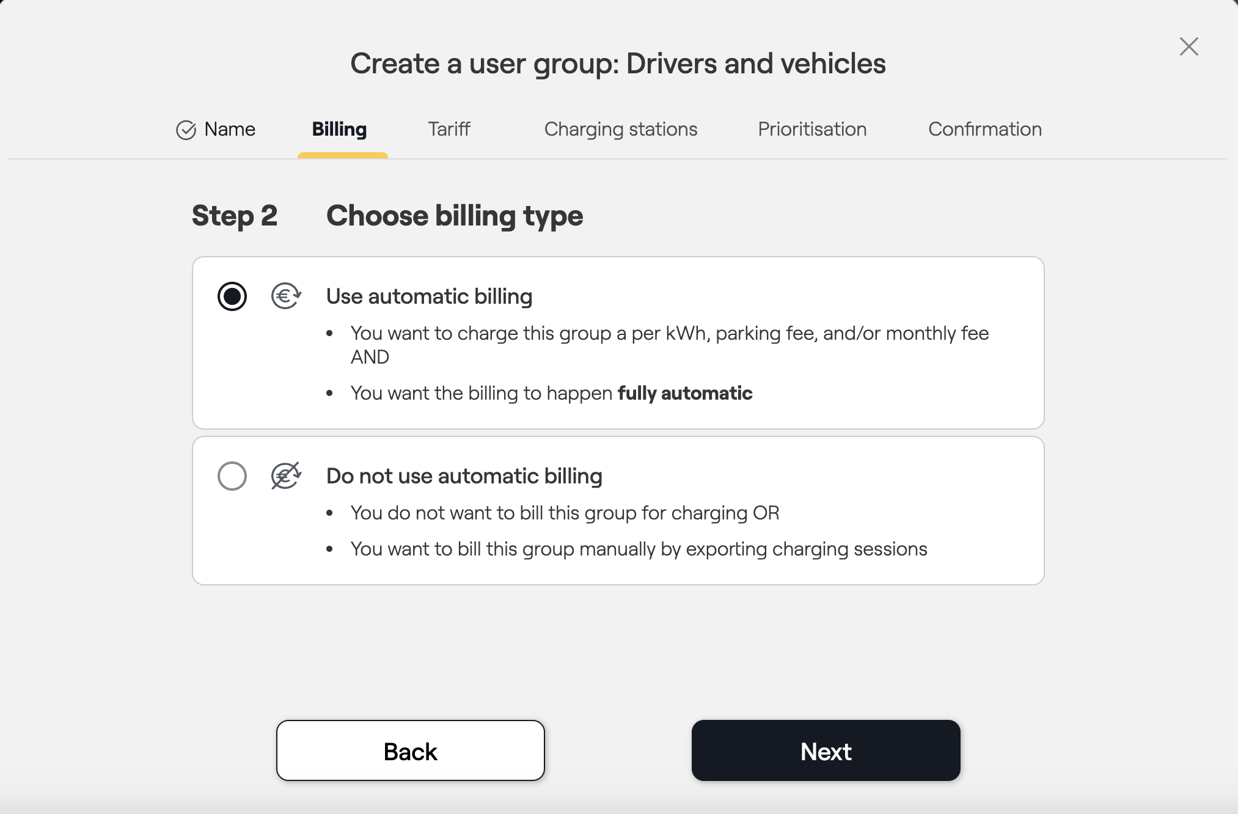
Task: Jump to the Tariff step tab
Action: (x=449, y=130)
